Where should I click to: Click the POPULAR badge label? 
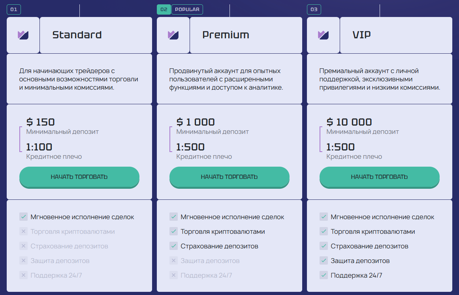[x=187, y=9]
